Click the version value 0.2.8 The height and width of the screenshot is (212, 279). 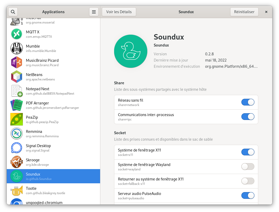click(x=209, y=54)
